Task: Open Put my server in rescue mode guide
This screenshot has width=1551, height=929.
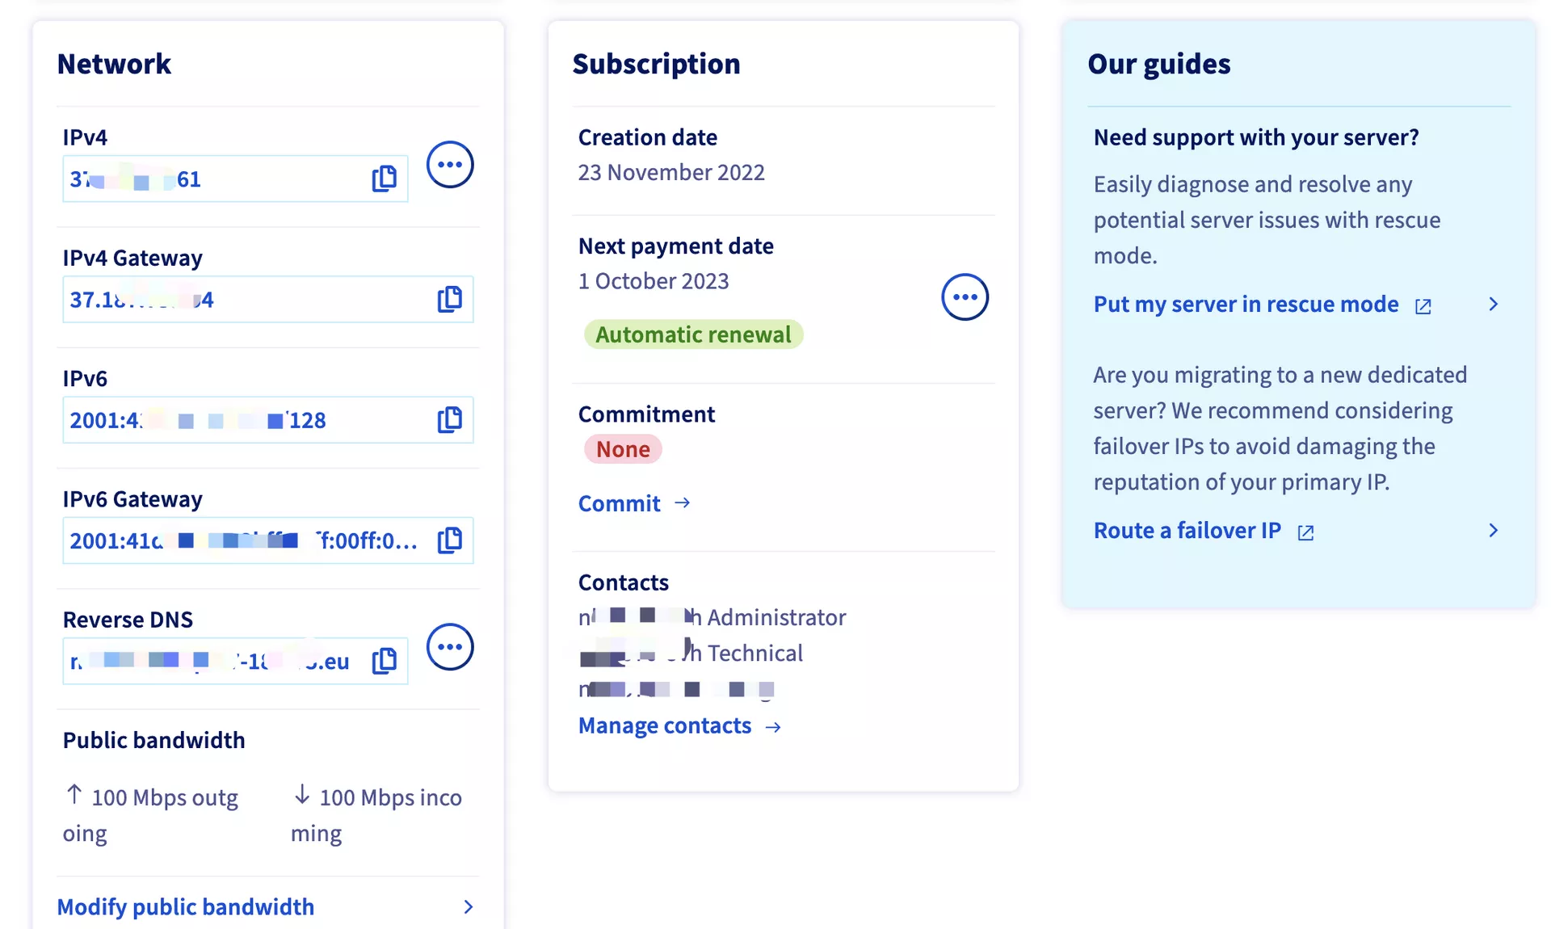Action: [x=1246, y=305]
